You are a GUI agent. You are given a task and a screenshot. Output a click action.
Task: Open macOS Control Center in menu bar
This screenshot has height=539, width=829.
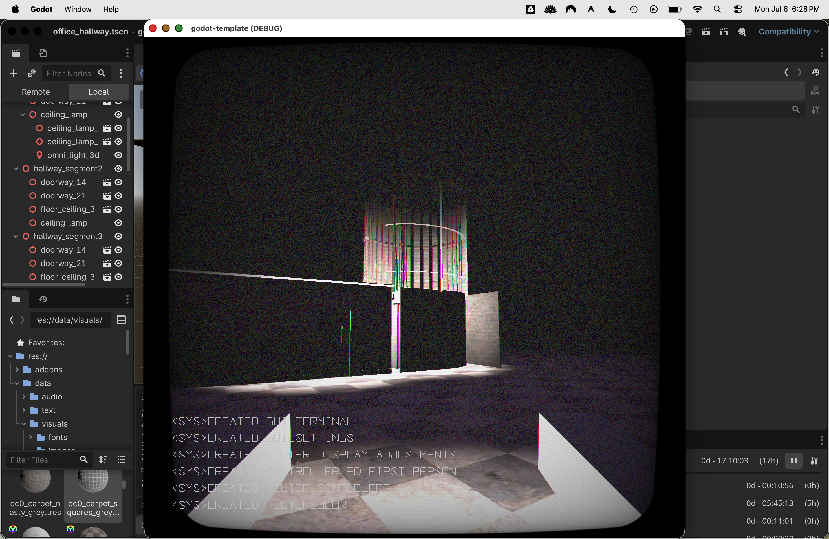pyautogui.click(x=738, y=9)
